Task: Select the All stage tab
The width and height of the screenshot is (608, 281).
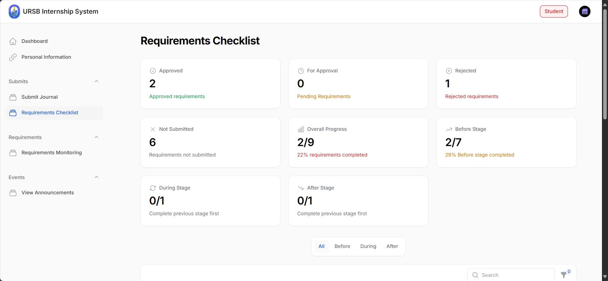Action: 322,246
